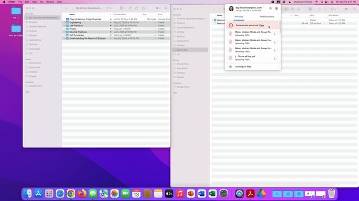Screen dimensions: 359x201
Task: Launch PowerPoint from the Dock
Action: coord(191,194)
